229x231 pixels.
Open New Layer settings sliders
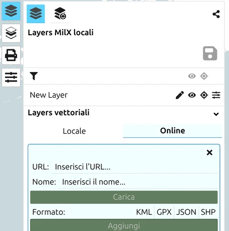pyautogui.click(x=216, y=95)
